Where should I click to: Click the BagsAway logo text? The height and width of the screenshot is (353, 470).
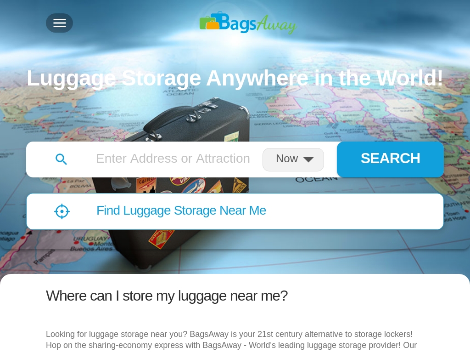258,23
